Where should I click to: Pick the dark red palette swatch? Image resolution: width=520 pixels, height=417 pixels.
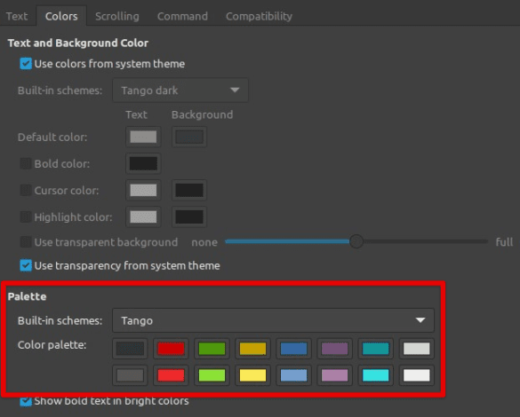point(171,349)
